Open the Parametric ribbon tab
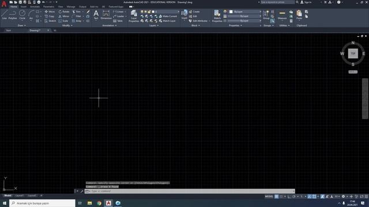This screenshot has width=369, height=207. [48, 6]
